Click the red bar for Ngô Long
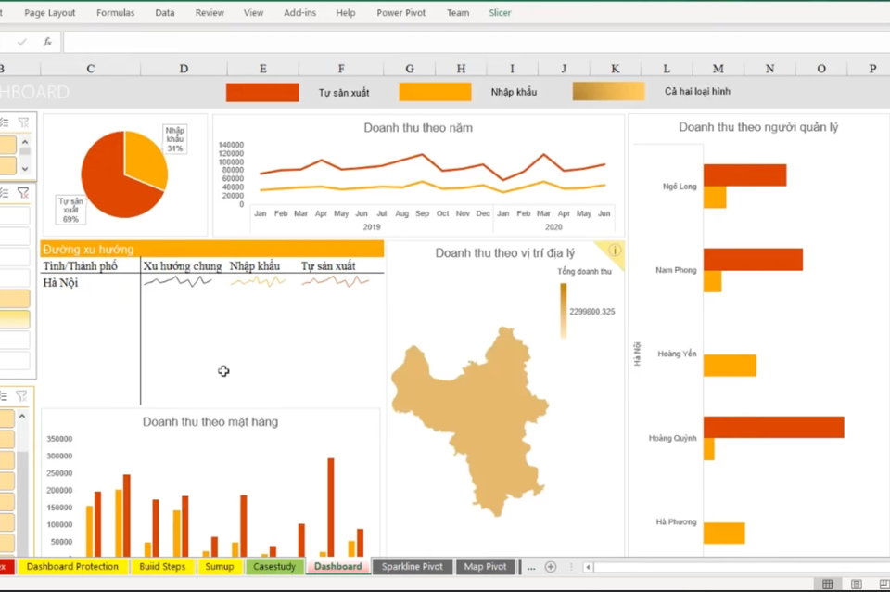This screenshot has height=592, width=890. coord(744,175)
